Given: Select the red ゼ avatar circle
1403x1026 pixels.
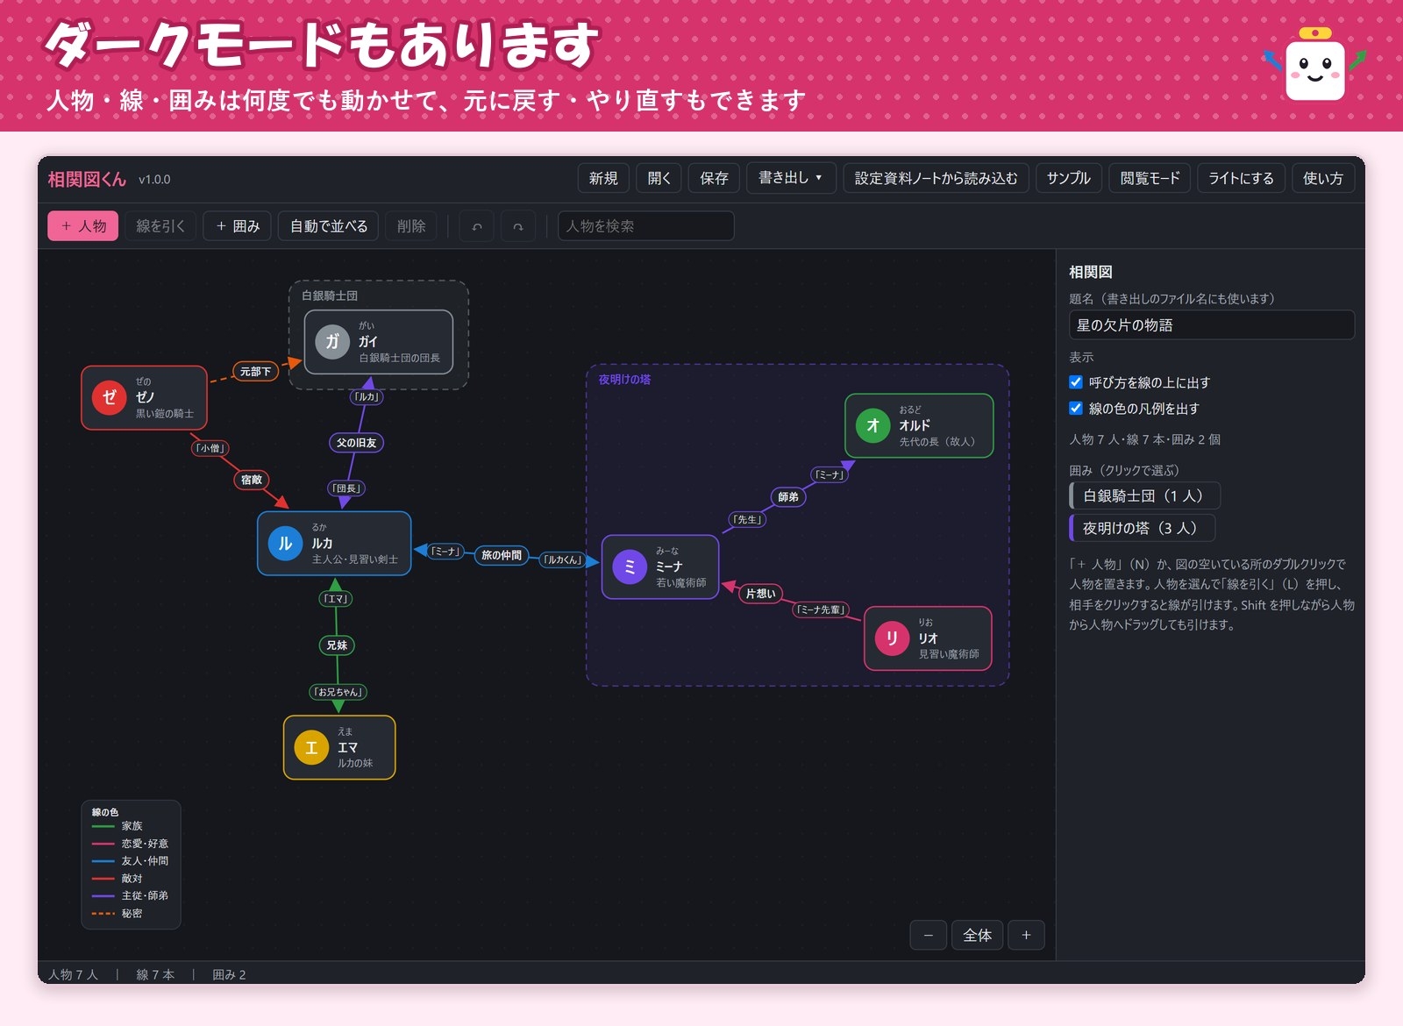Looking at the screenshot, I should click(x=110, y=397).
